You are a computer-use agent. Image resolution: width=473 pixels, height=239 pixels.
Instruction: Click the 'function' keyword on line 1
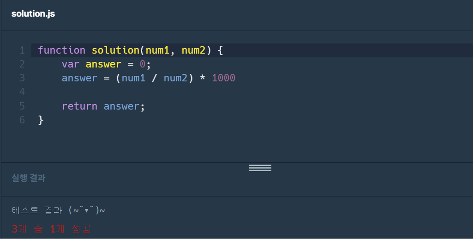61,50
